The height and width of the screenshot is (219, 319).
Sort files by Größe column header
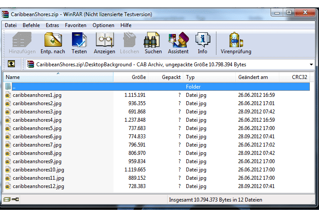[x=131, y=77]
